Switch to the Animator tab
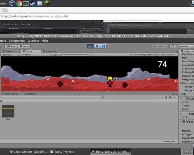The image size is (194, 155). click(x=49, y=51)
